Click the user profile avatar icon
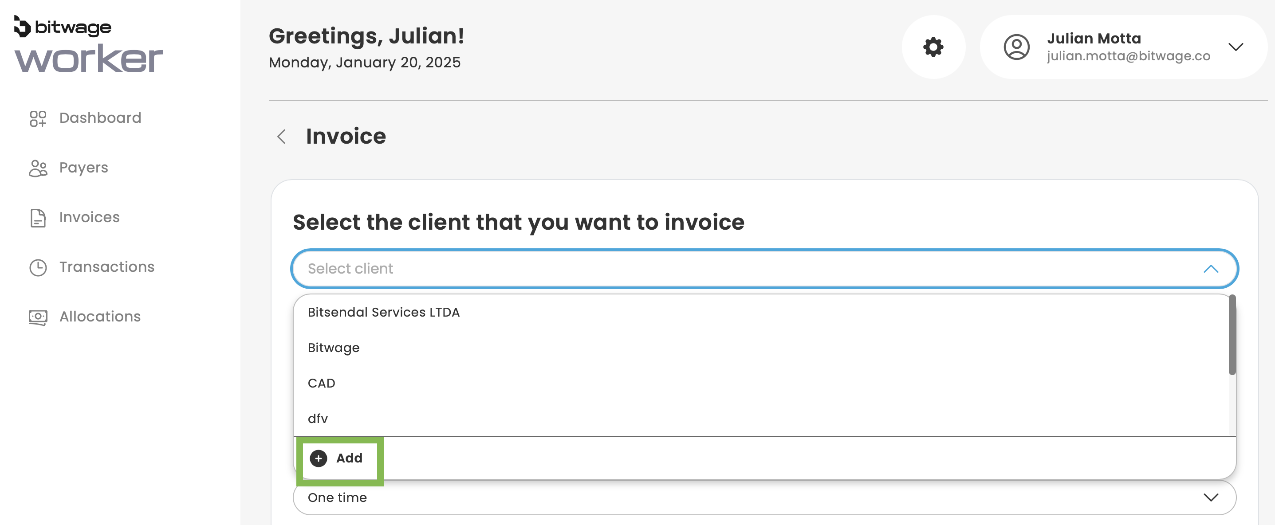1275x525 pixels. pos(1016,47)
